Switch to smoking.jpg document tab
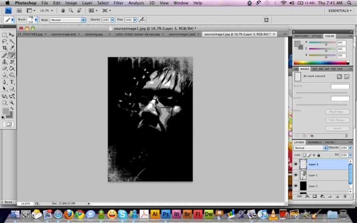Screen dimensions: 357x223 pos(94,34)
